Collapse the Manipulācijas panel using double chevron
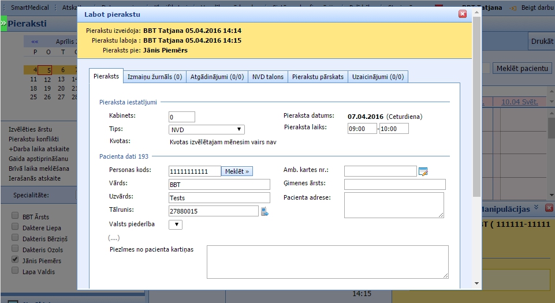Viewport: 555px width, 303px height. 536,207
